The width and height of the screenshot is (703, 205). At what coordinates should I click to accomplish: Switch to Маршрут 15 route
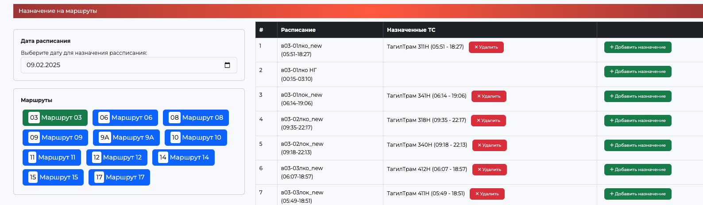(53, 177)
